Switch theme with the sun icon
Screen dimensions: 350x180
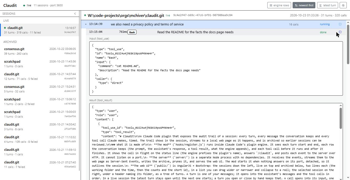[343, 5]
